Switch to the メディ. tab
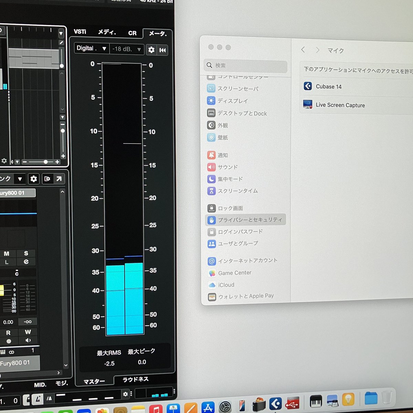413x413 pixels. [107, 32]
